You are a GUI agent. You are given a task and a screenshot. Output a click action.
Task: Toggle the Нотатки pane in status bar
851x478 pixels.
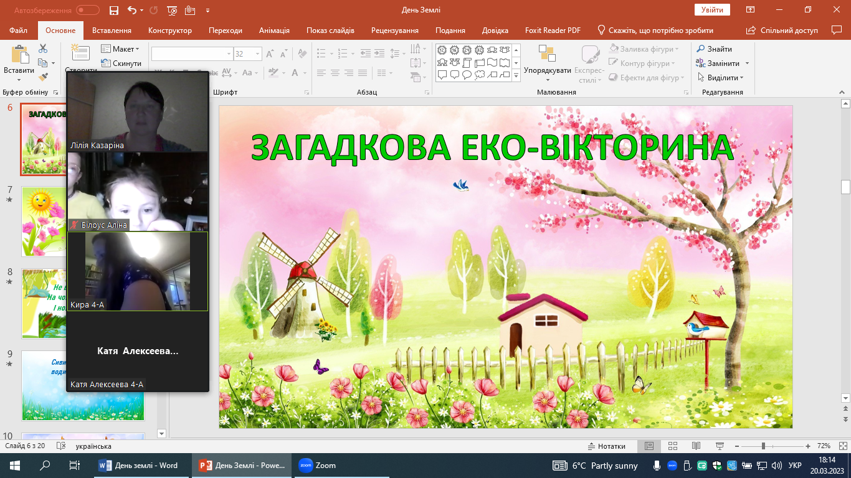pyautogui.click(x=606, y=446)
